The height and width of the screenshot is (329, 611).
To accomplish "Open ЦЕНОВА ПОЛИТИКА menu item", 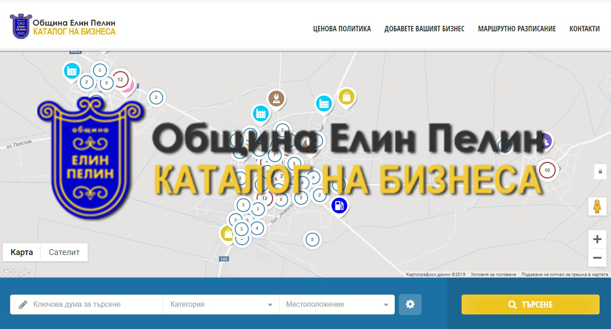I will pyautogui.click(x=342, y=29).
